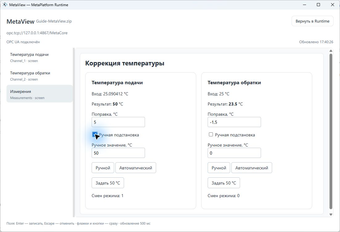The height and width of the screenshot is (232, 340).
Task: Click the main panel vertical scrollbar thumb
Action: click(x=331, y=131)
